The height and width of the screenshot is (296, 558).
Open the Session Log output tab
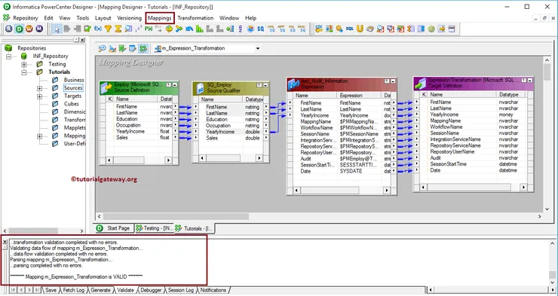(181, 290)
